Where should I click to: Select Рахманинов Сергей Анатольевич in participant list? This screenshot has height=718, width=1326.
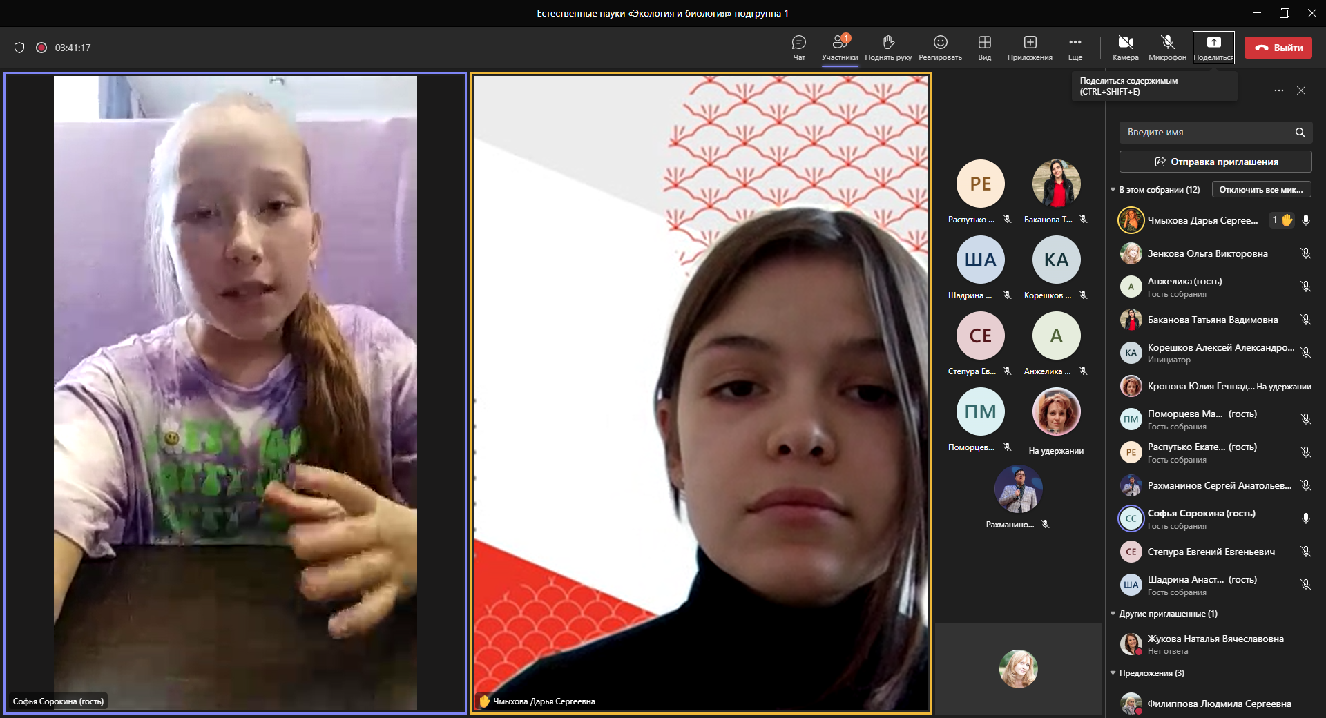tap(1219, 485)
